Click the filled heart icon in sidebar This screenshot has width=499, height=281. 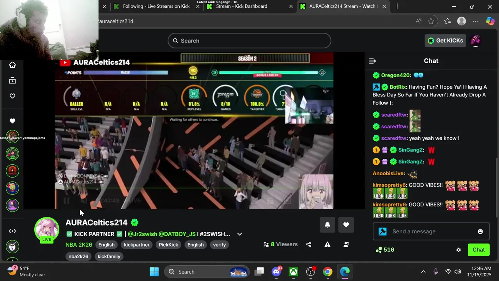12,121
